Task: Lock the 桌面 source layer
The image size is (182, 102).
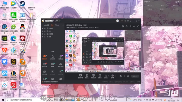Action: (45, 37)
